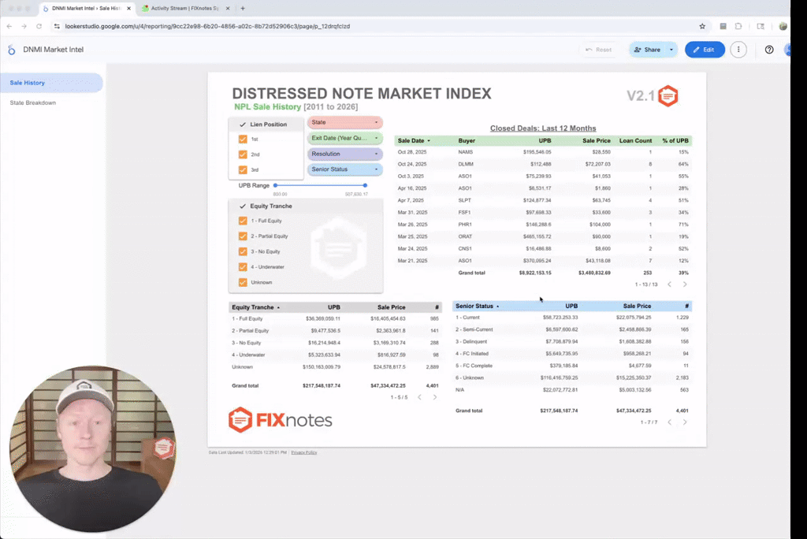Go to next page of Closed Deals table
This screenshot has width=807, height=539.
tap(685, 284)
